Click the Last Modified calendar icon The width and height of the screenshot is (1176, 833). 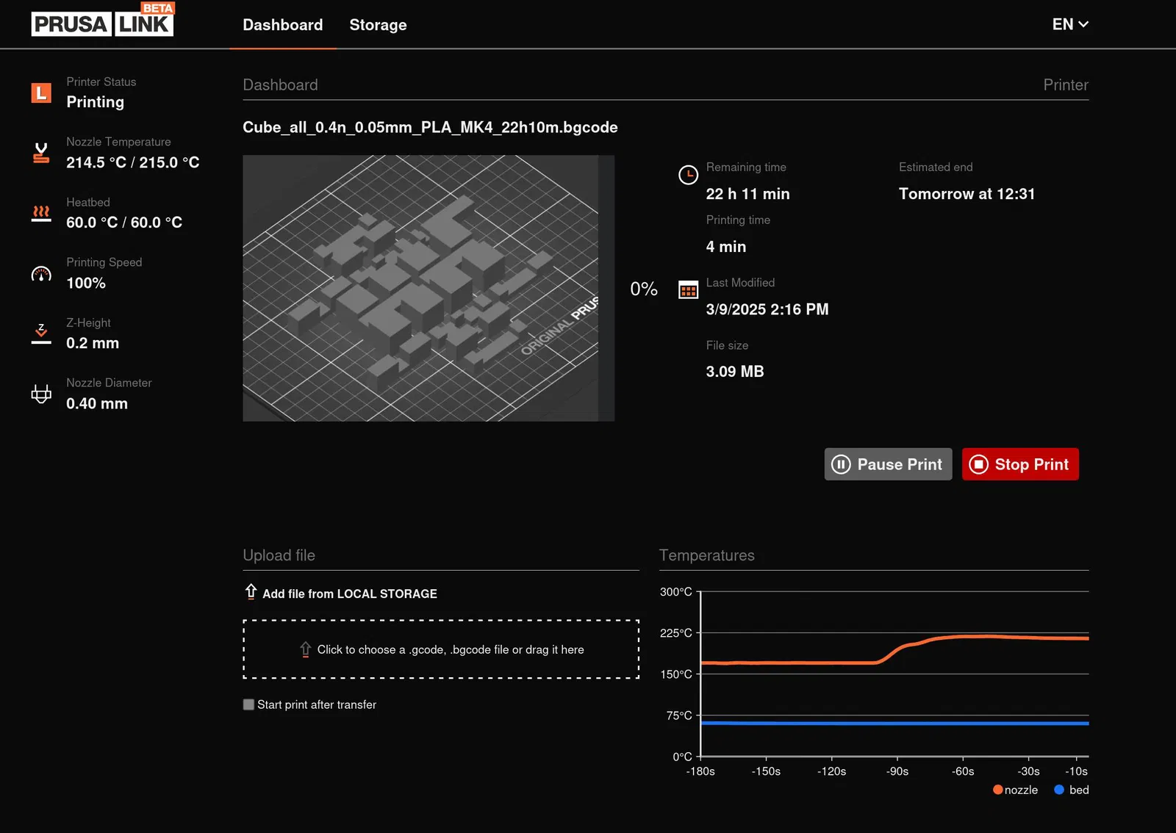click(x=688, y=289)
